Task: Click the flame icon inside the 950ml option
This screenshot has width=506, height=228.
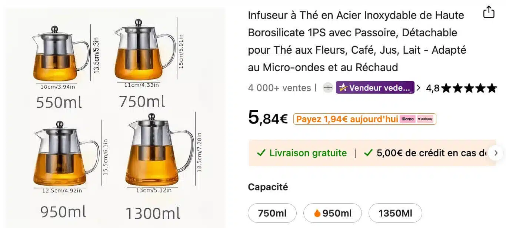Action: [317, 213]
